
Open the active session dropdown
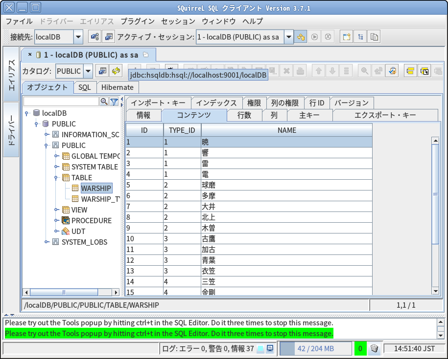[288, 37]
